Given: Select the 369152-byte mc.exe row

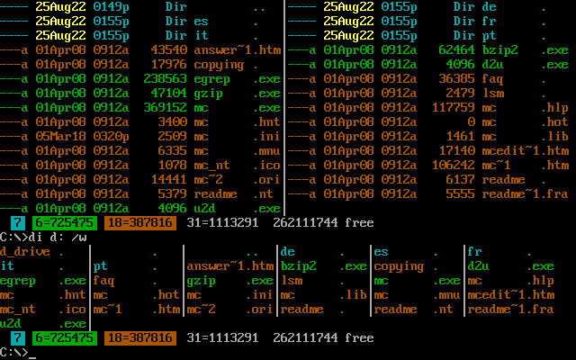Looking at the screenshot, I should (x=142, y=108).
